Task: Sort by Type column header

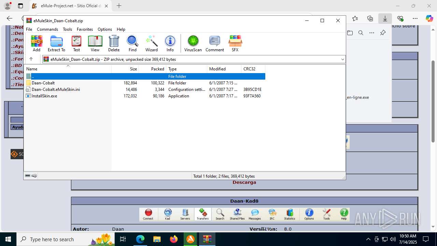Action: 186,69
